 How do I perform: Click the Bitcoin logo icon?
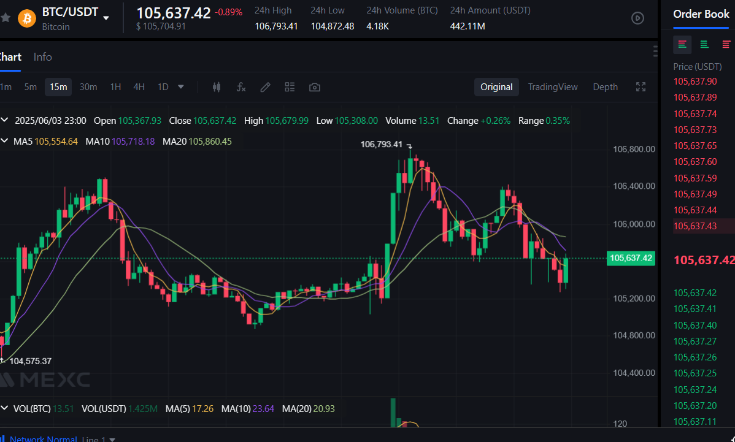click(26, 18)
